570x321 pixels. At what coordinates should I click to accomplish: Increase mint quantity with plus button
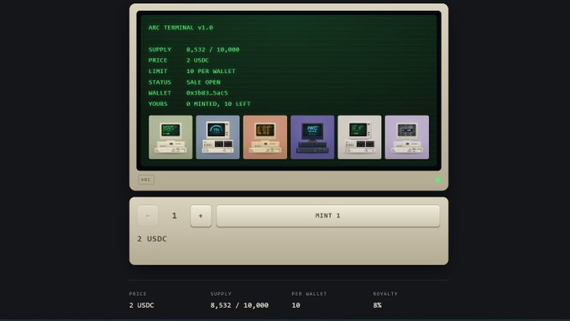(201, 216)
